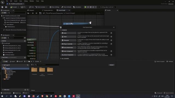The width and height of the screenshot is (175, 98).
Task: Open the debug object selector dropdown
Action: [x=107, y=7]
